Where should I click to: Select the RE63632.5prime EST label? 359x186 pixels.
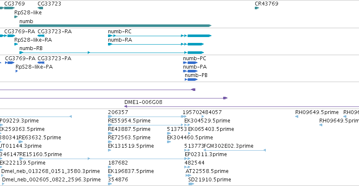(40, 138)
